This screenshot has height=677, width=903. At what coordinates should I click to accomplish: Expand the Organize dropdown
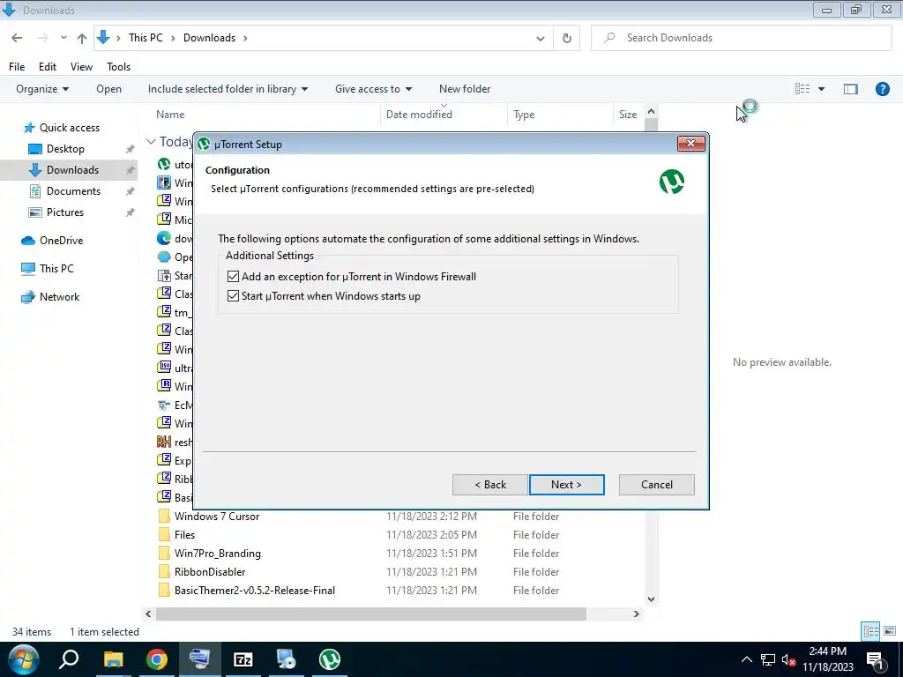[x=42, y=89]
